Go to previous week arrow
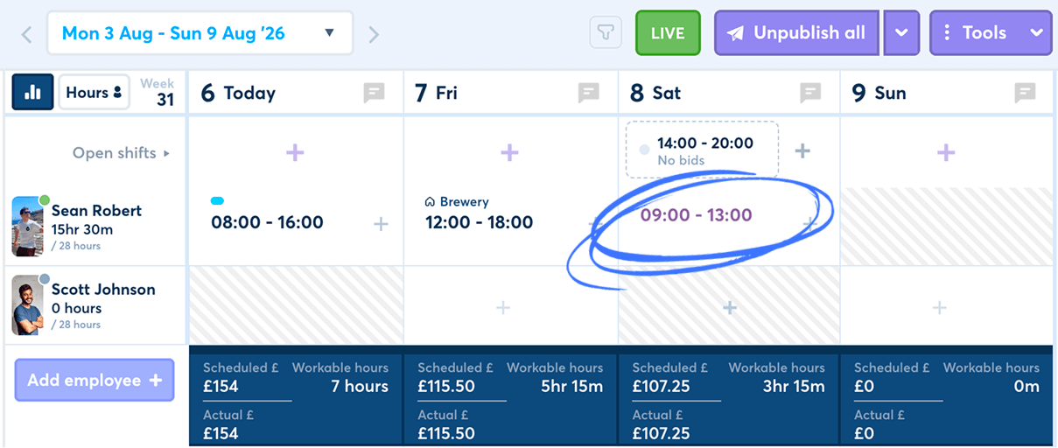This screenshot has width=1058, height=448. click(26, 35)
